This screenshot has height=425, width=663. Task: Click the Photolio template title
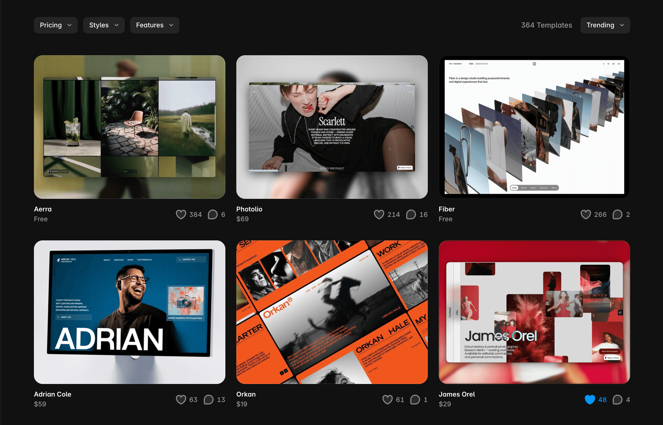click(249, 209)
